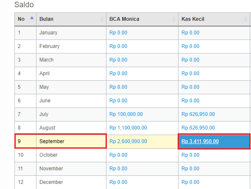Open September Kas Kecil Rp 3,411,950.00 link
Viewport: 251px width, 189px height.
coord(200,141)
